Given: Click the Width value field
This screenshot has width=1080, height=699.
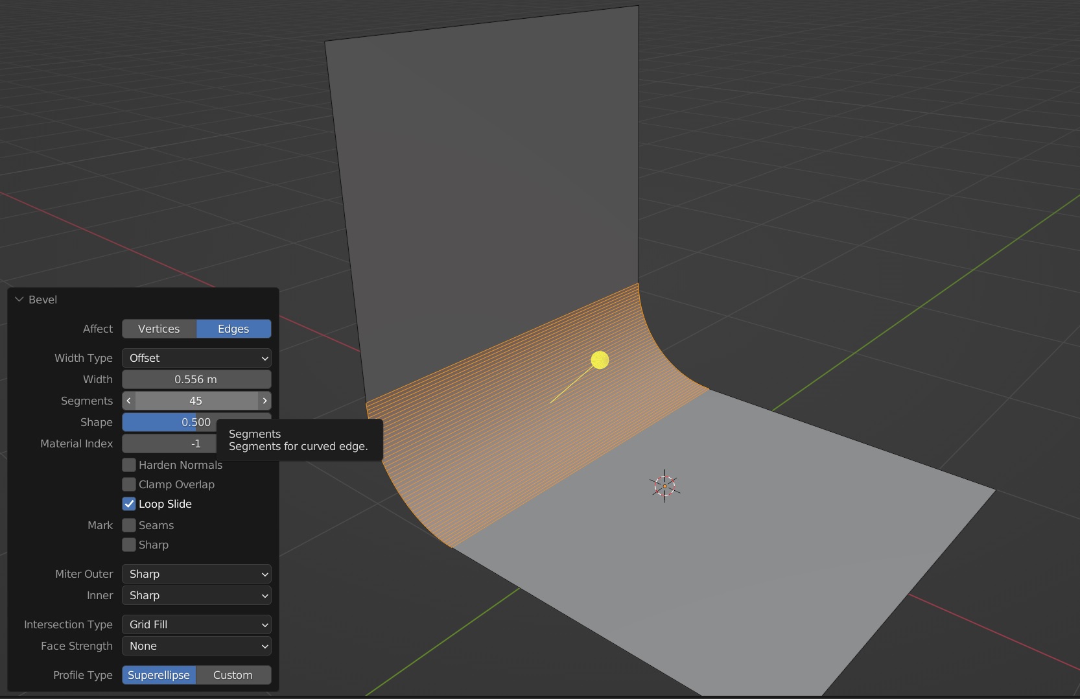Looking at the screenshot, I should coord(196,379).
